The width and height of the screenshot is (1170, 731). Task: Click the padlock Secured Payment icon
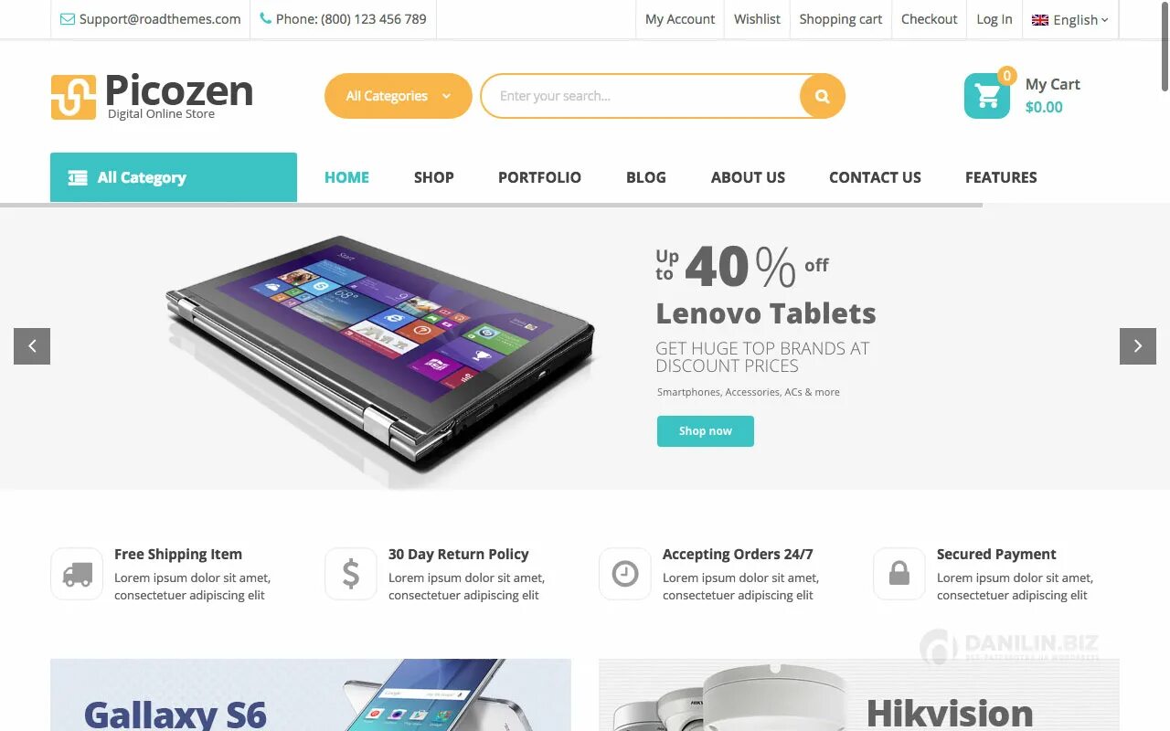[899, 574]
